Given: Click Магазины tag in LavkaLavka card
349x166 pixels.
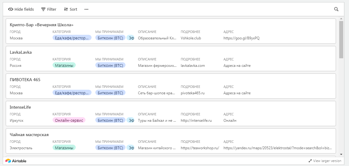Looking at the screenshot, I should [x=64, y=65].
